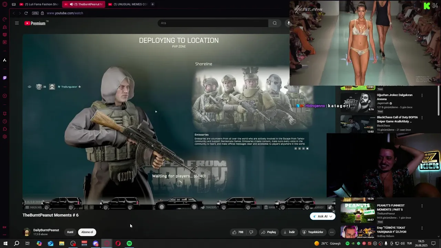Like the video with thumbs up
The height and width of the screenshot is (248, 441).
[238, 232]
